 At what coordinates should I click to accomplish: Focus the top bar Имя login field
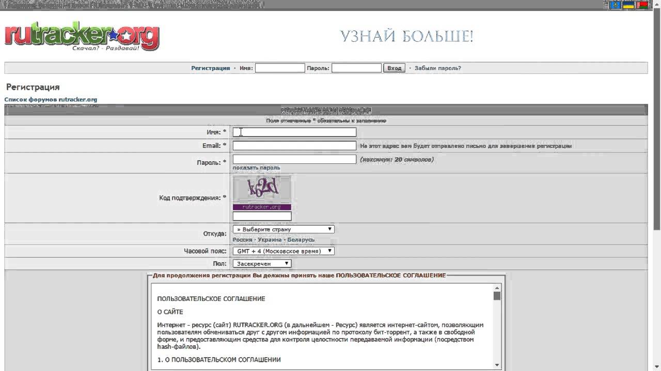pos(280,68)
